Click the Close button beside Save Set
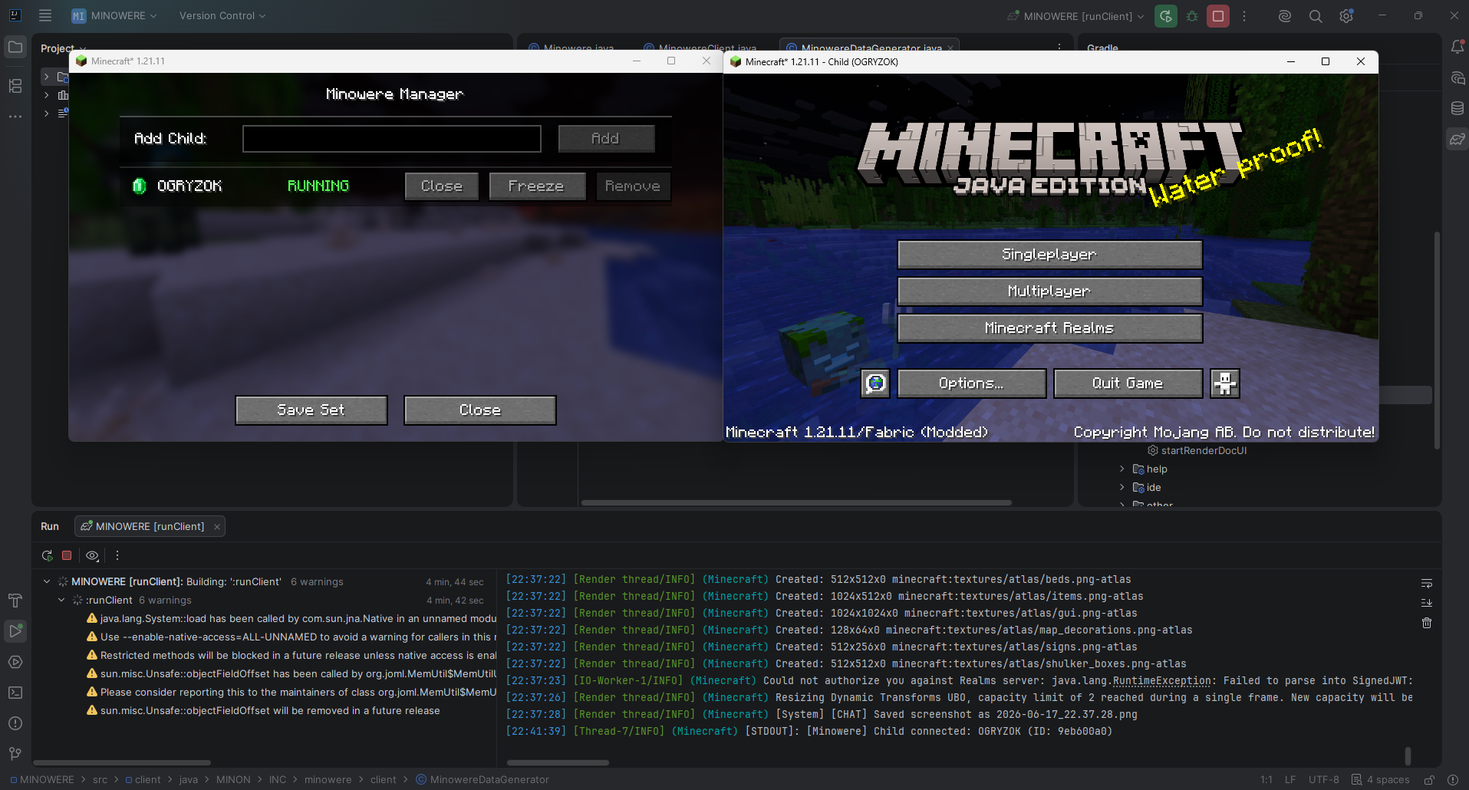 (x=480, y=410)
